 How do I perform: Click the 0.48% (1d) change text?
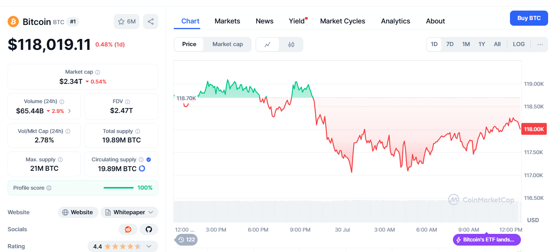coord(110,45)
